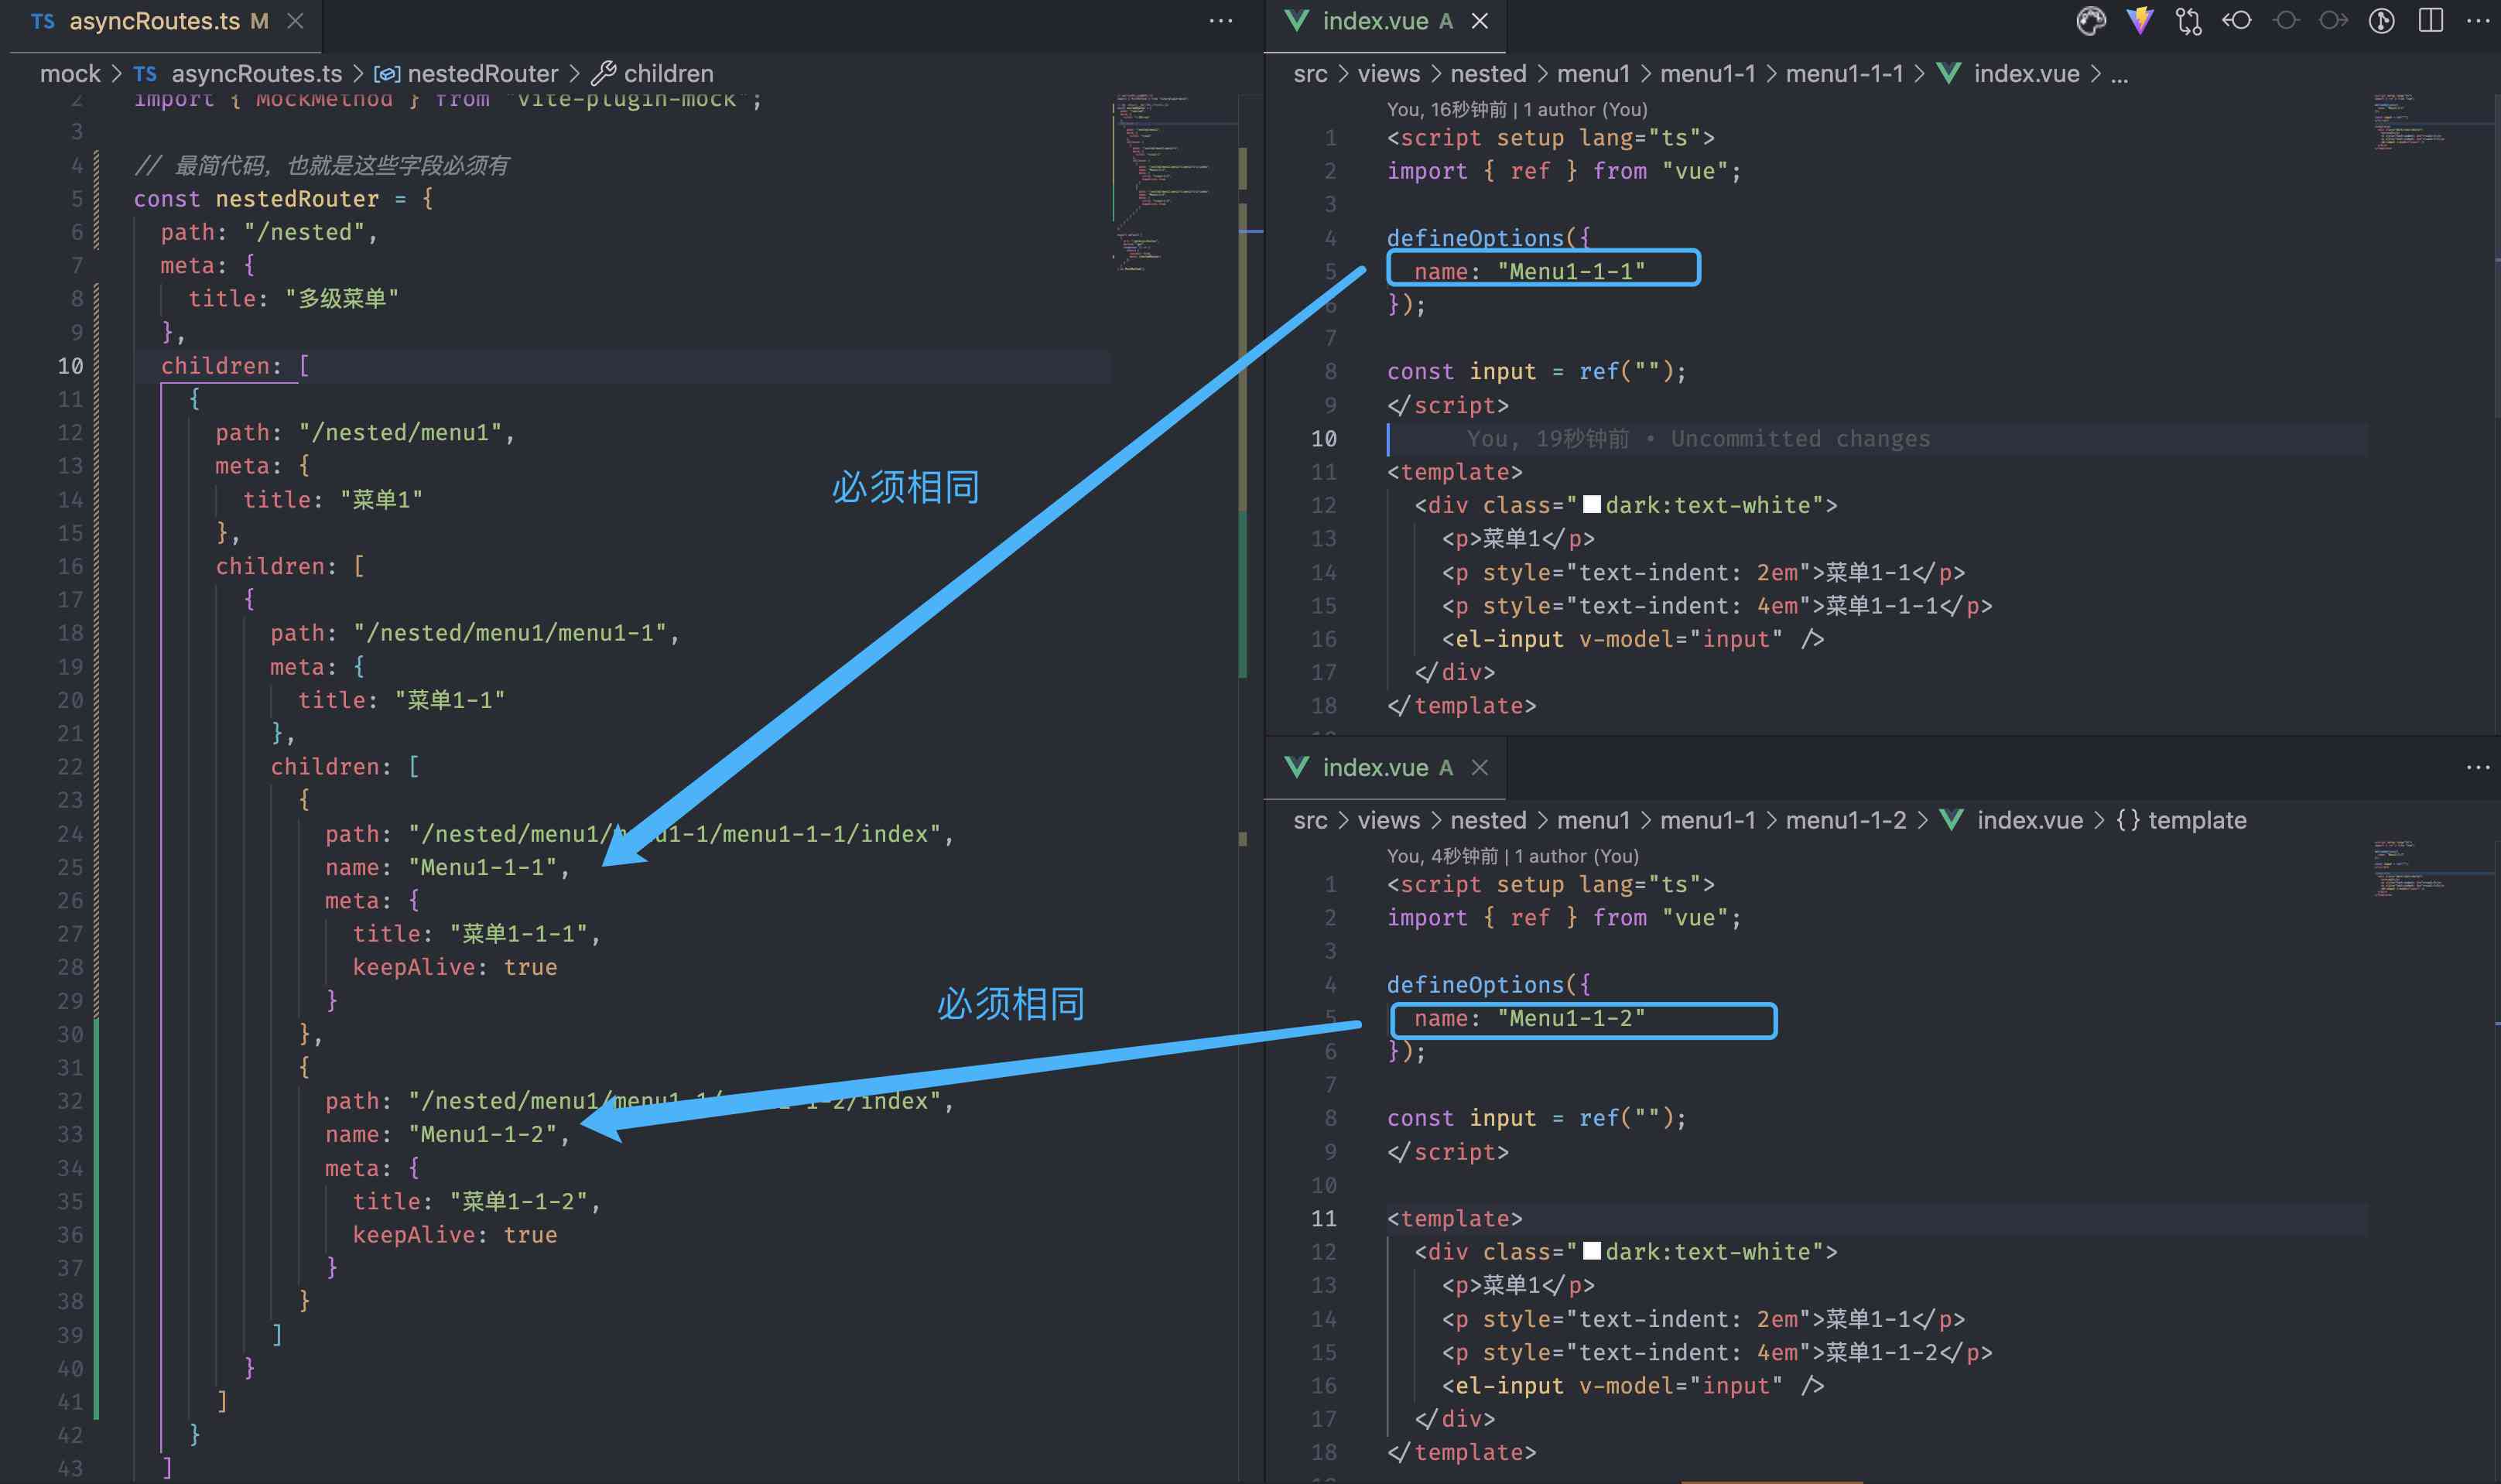
Task: Select the bottom index.vue tab for menu1-1-2
Action: pos(1374,767)
